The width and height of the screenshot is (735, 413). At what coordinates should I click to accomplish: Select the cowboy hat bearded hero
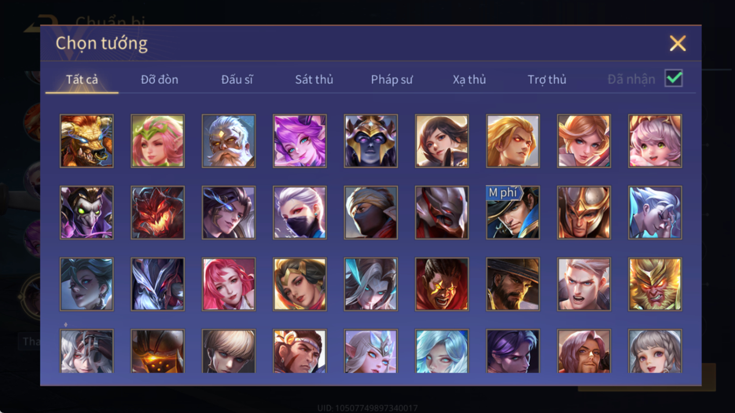click(x=513, y=284)
